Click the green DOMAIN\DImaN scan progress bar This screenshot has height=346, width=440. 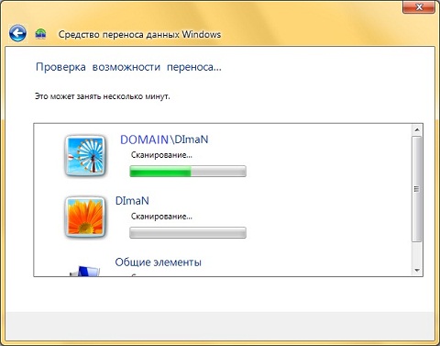pyautogui.click(x=188, y=171)
